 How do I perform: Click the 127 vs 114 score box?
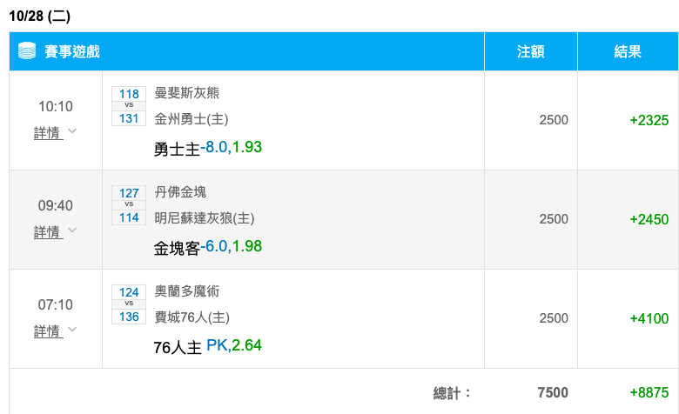click(x=129, y=205)
